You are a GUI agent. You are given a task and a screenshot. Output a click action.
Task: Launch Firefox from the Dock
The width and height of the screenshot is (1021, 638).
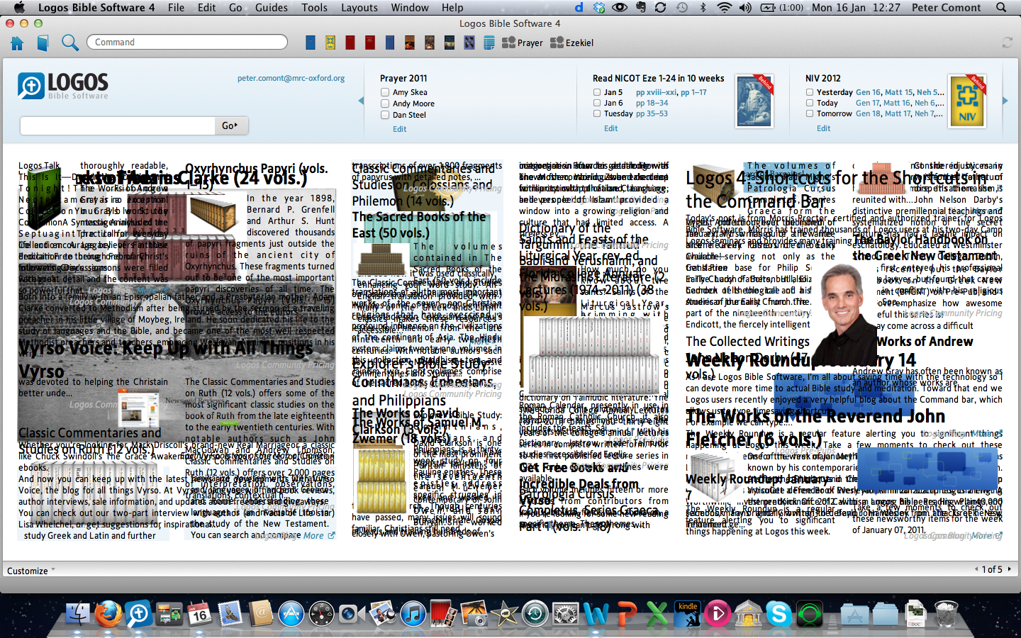(x=108, y=614)
